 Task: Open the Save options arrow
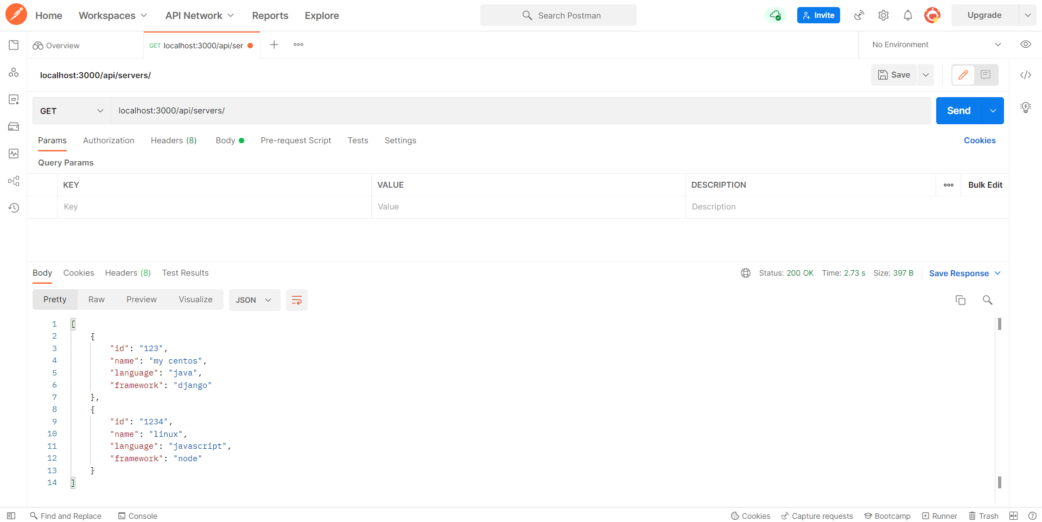tap(926, 75)
